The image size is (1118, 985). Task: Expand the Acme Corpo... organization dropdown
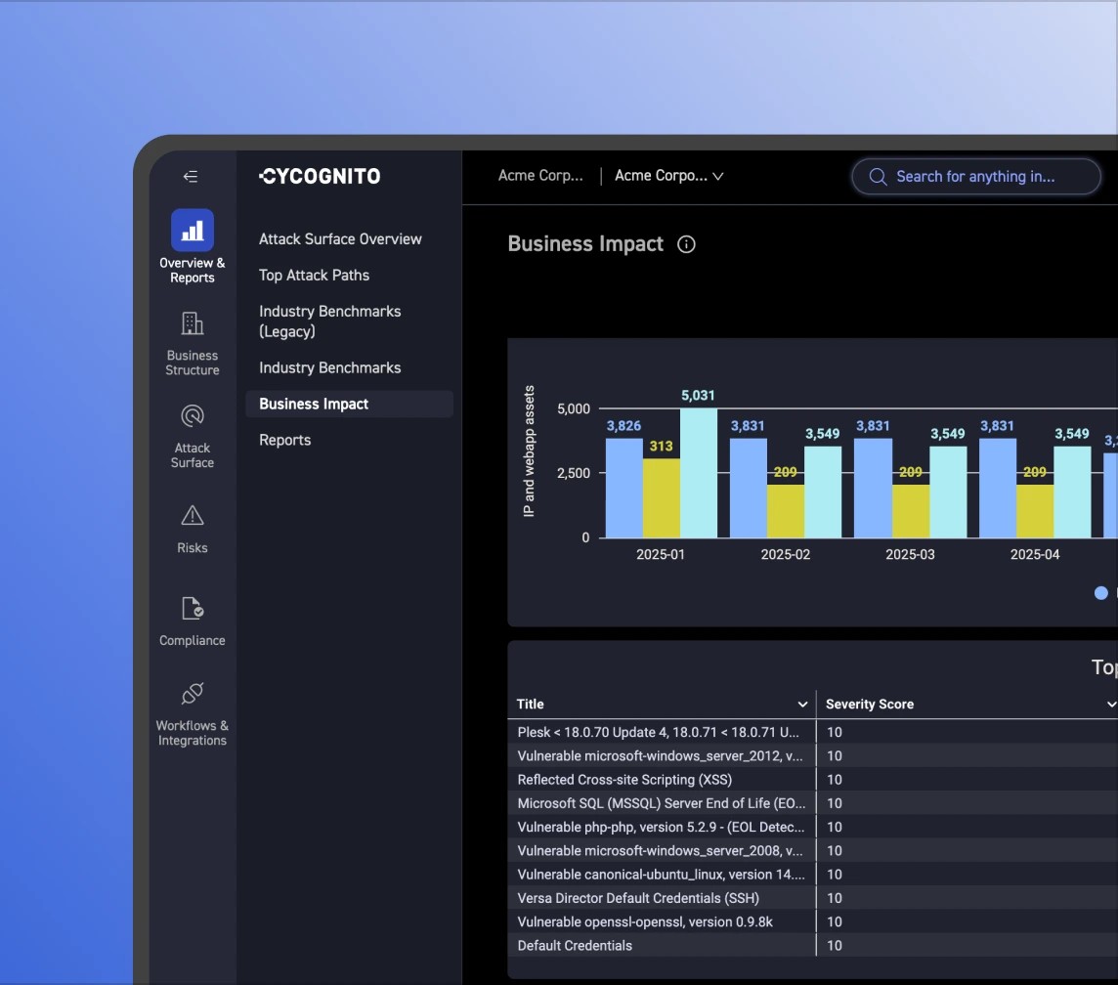point(668,177)
